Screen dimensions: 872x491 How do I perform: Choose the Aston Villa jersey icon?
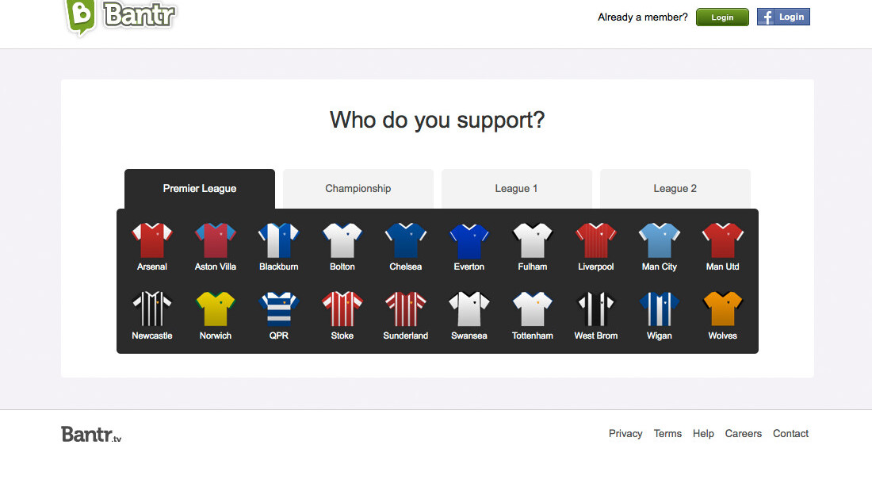tap(216, 240)
